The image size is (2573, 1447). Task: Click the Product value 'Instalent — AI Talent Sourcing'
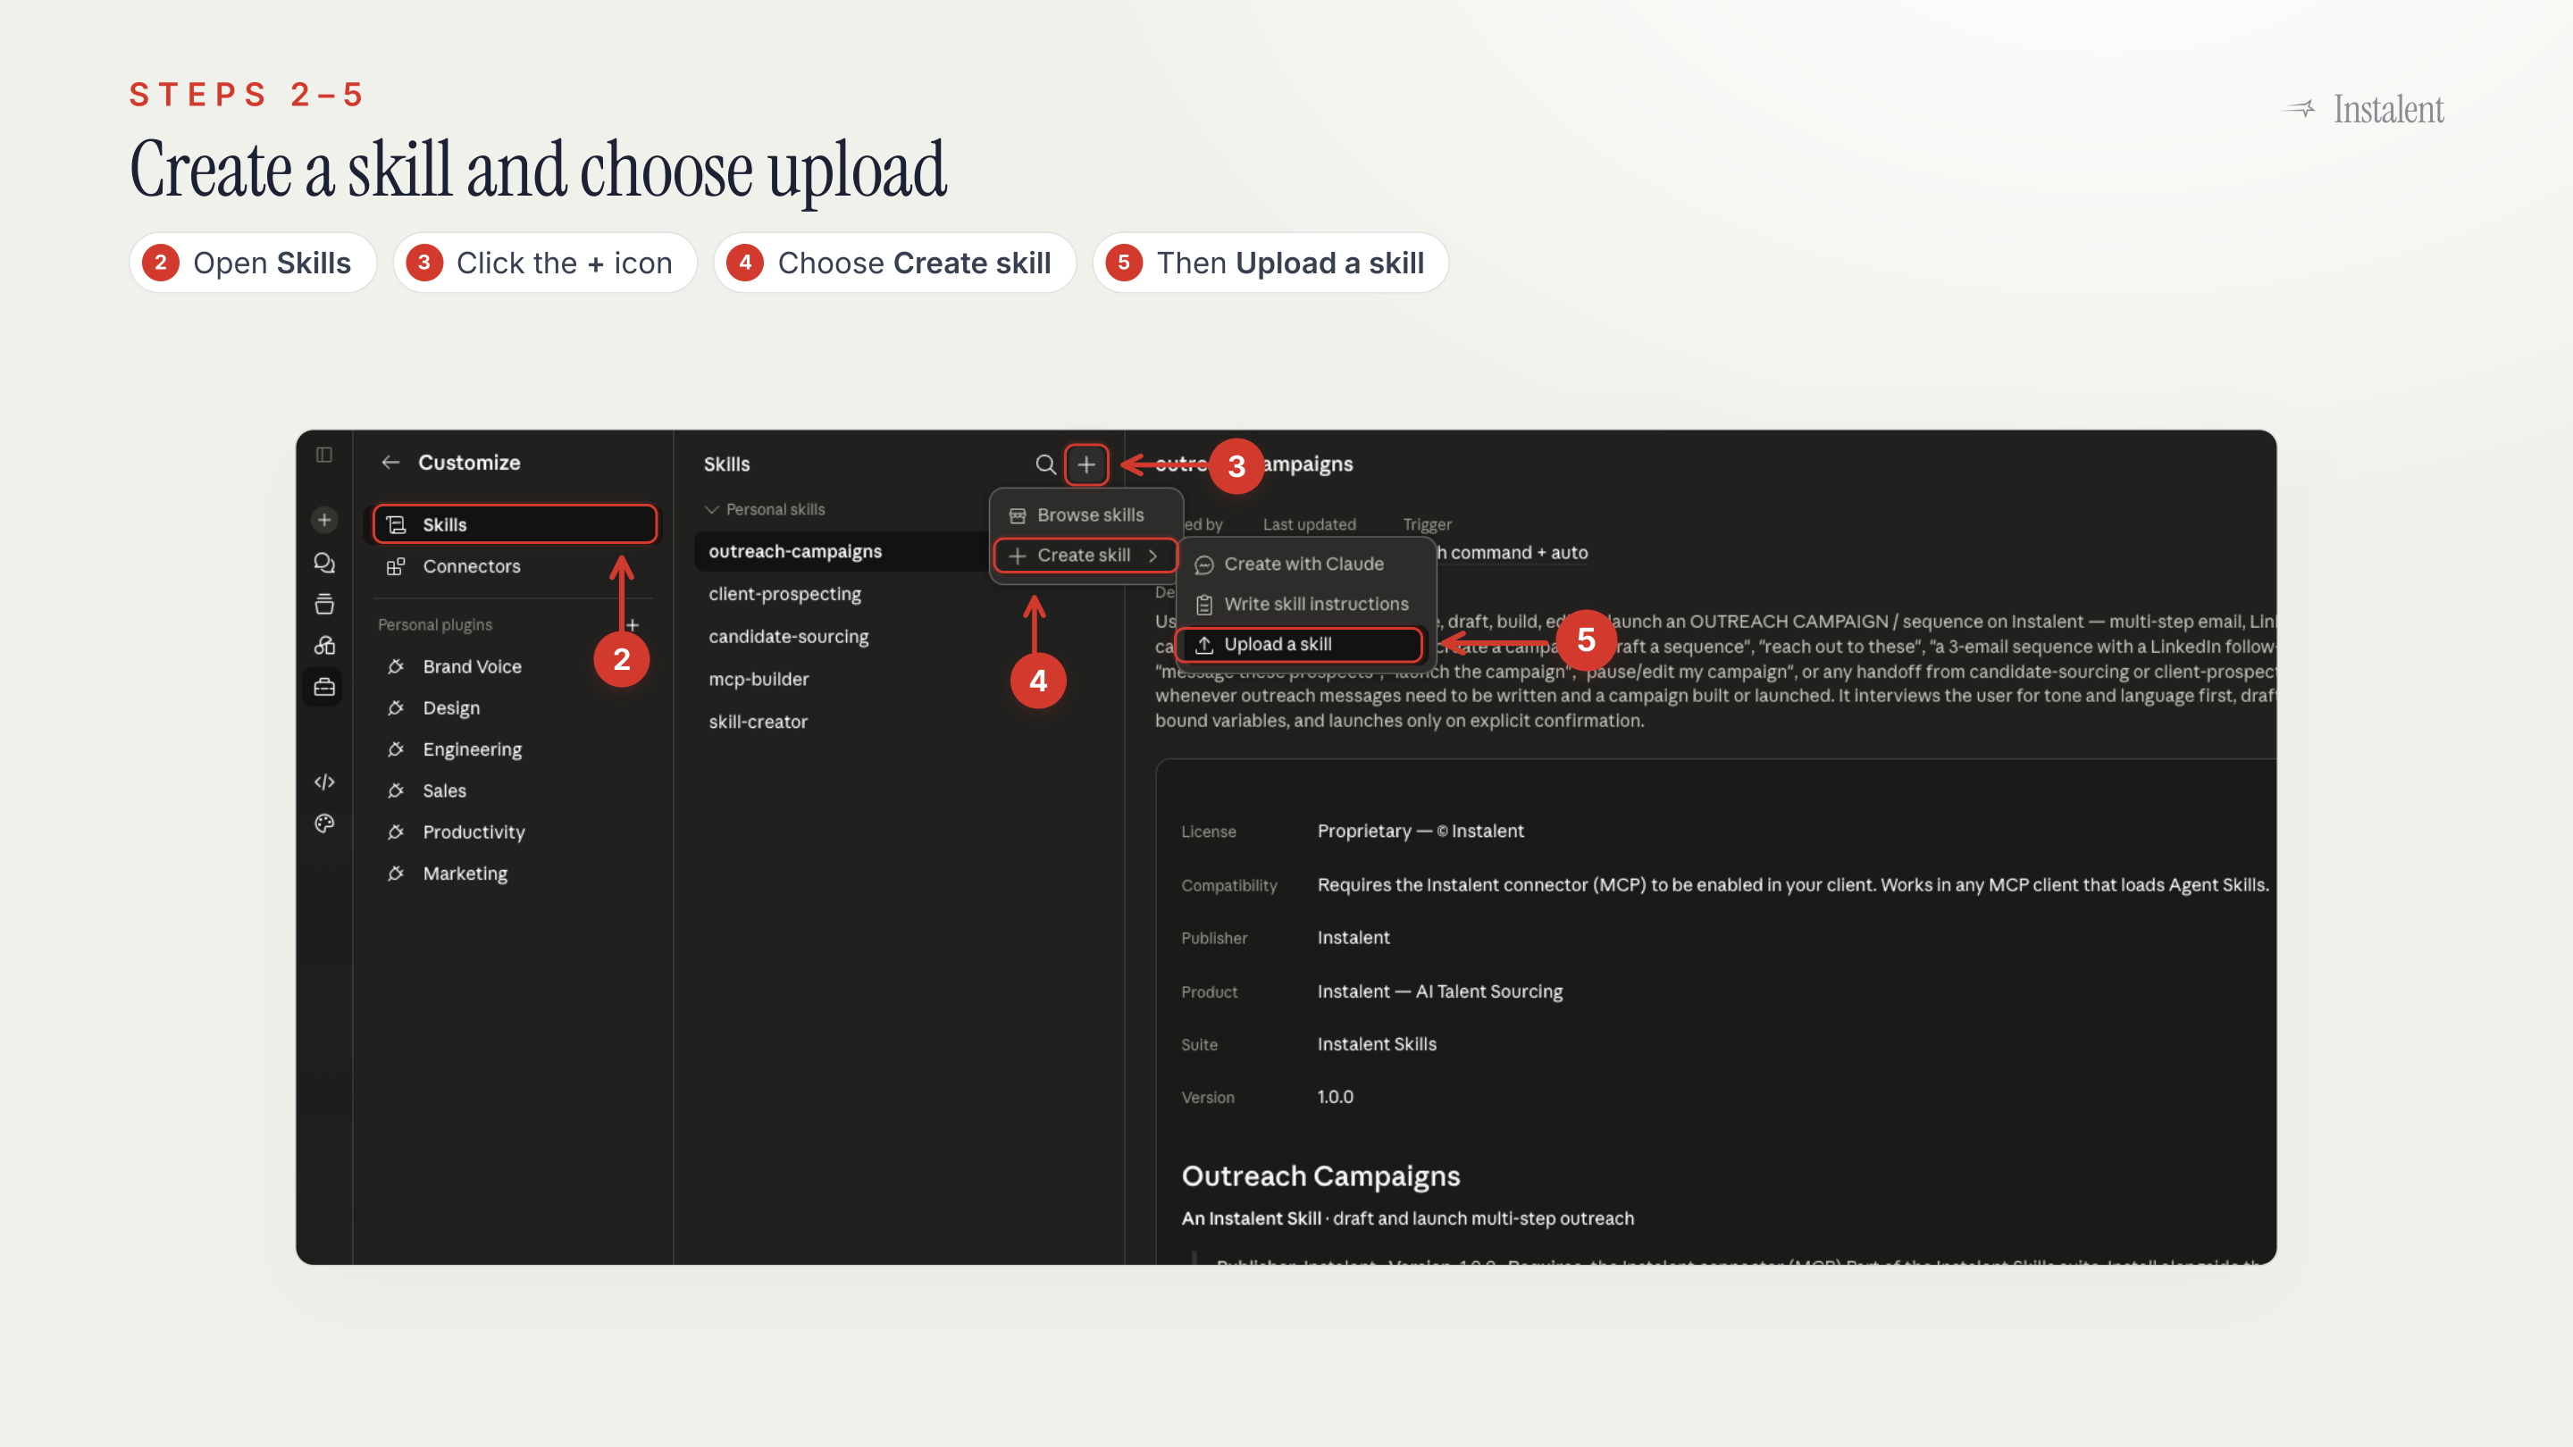pyautogui.click(x=1439, y=991)
